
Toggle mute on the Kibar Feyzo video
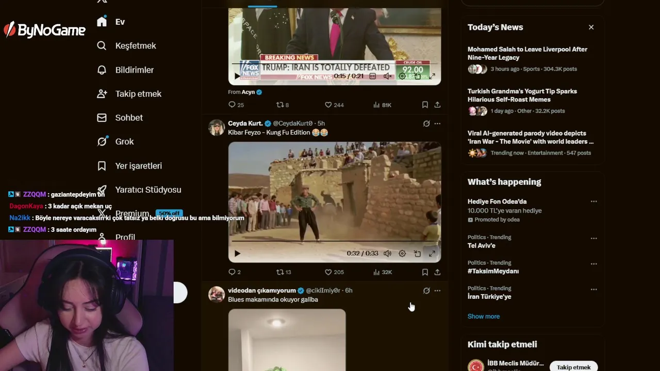pyautogui.click(x=387, y=254)
